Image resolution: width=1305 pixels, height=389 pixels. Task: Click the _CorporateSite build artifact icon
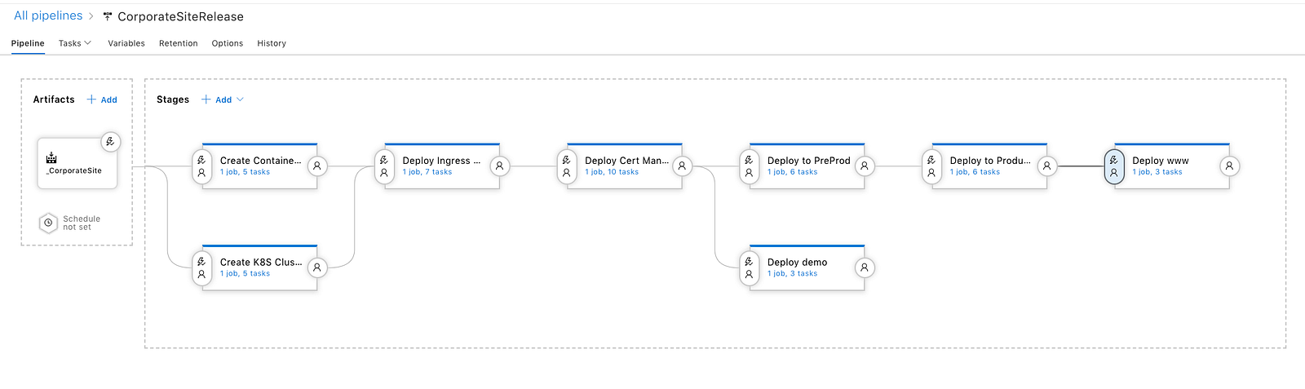coord(51,157)
